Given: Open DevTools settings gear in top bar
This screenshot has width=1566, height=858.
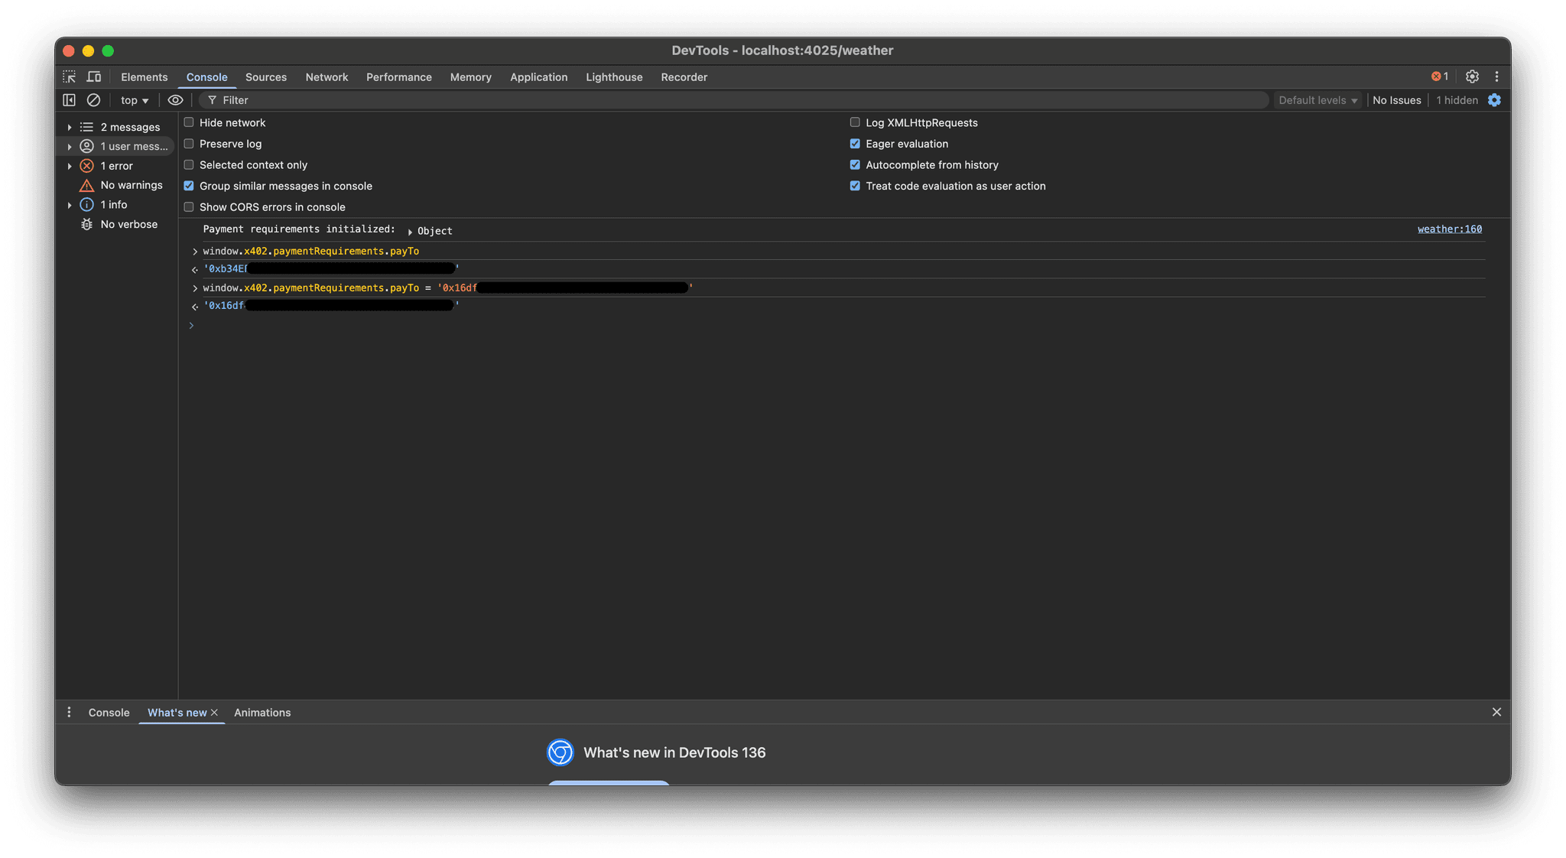Looking at the screenshot, I should [x=1472, y=76].
